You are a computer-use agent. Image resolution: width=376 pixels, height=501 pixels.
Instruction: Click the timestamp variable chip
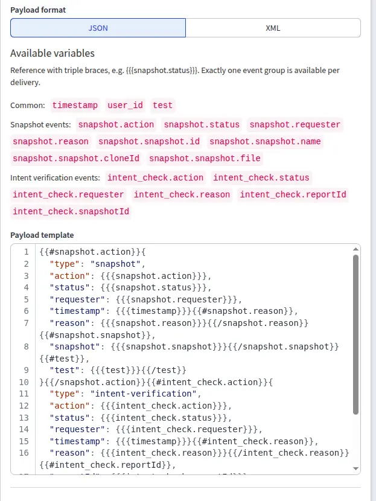pos(75,105)
